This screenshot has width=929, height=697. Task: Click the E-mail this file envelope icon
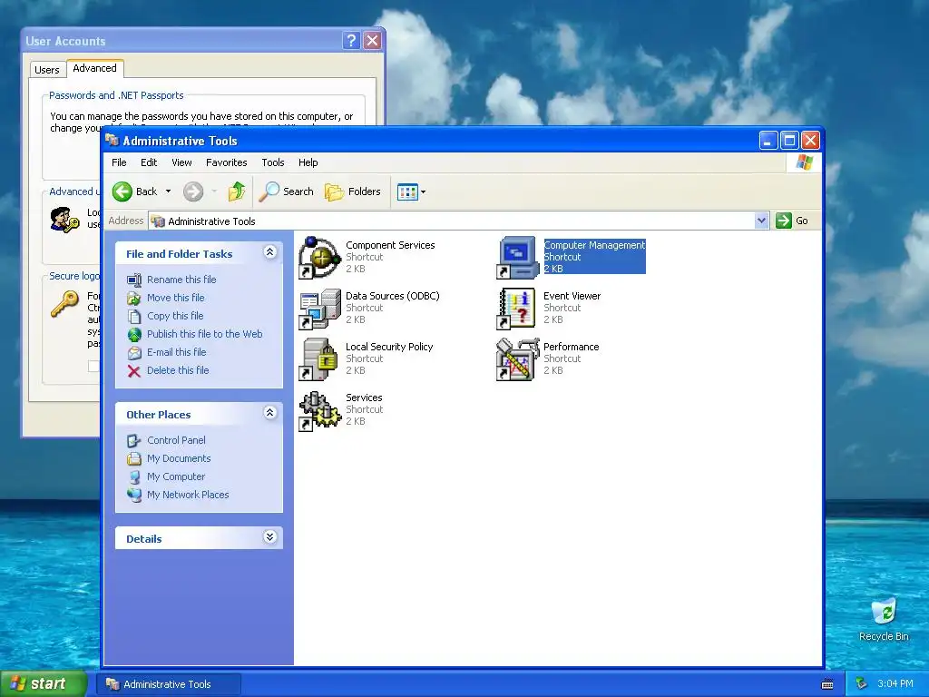(134, 353)
